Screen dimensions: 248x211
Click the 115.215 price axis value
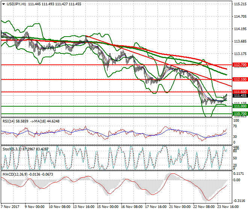(x=240, y=4)
